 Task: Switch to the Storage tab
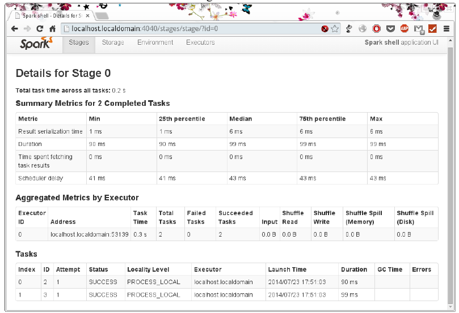pyautogui.click(x=113, y=42)
